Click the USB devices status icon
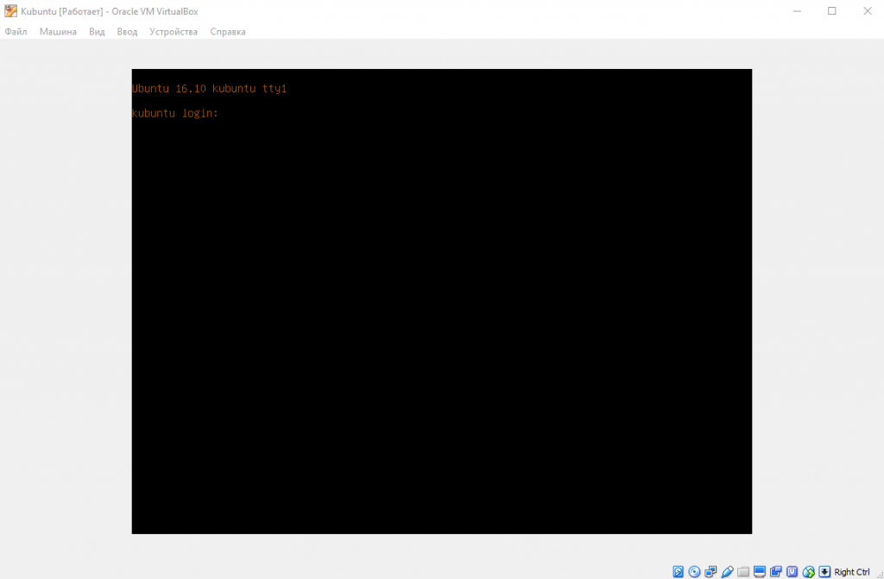 pos(727,572)
